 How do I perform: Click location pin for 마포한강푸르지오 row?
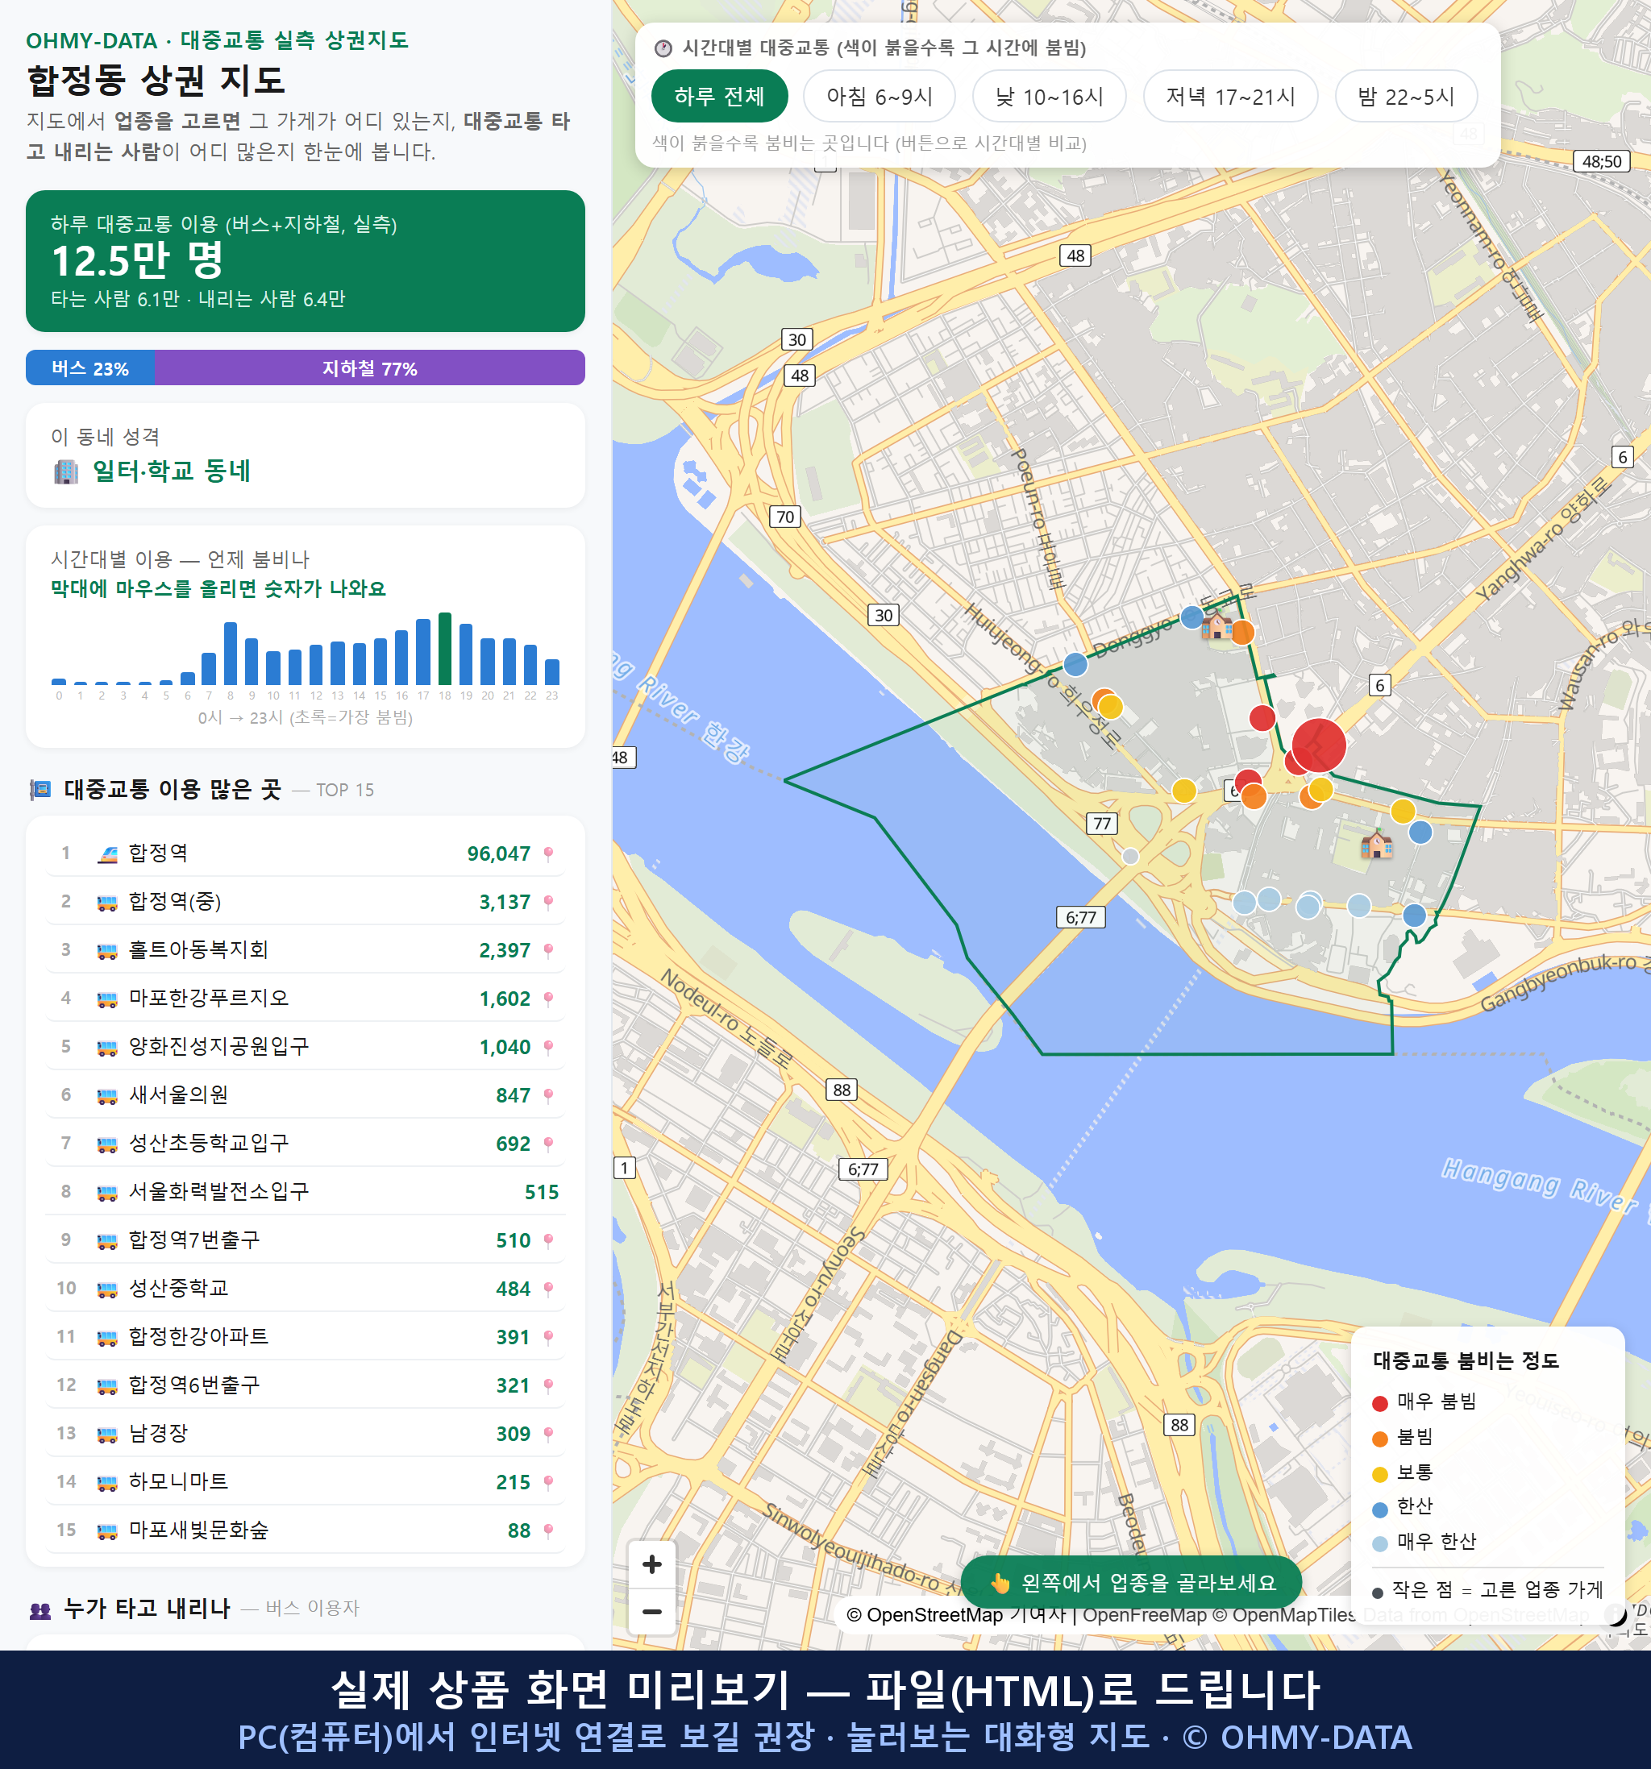click(548, 999)
